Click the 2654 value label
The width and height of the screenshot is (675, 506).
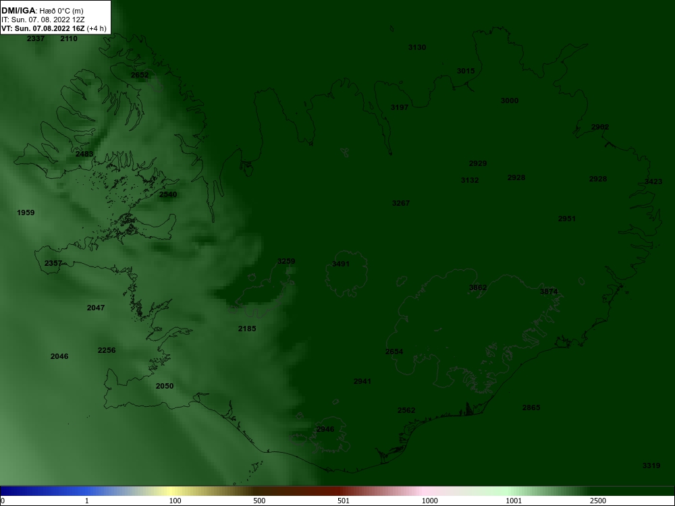pyautogui.click(x=394, y=352)
